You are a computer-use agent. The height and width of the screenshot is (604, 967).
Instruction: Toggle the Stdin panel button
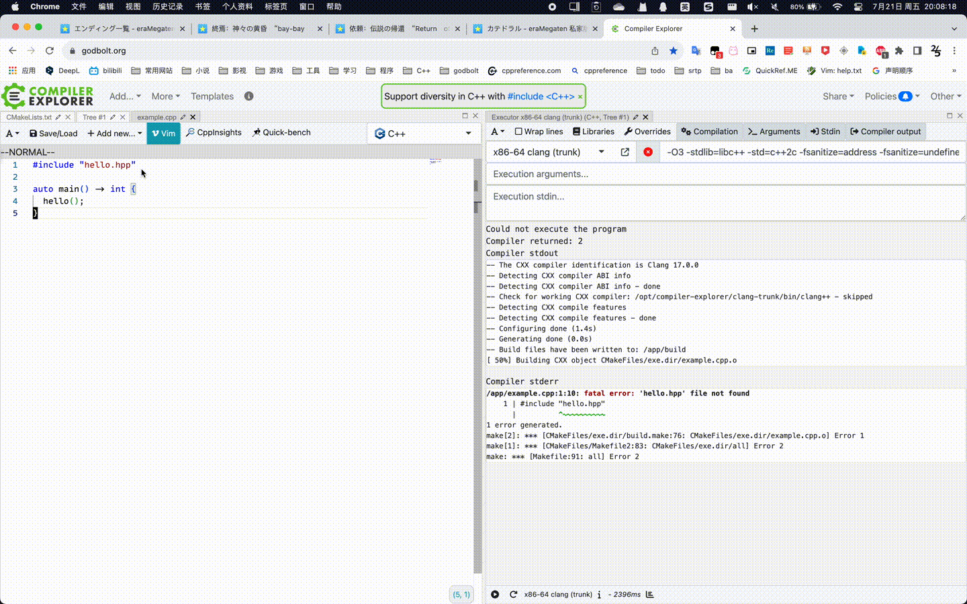point(825,132)
